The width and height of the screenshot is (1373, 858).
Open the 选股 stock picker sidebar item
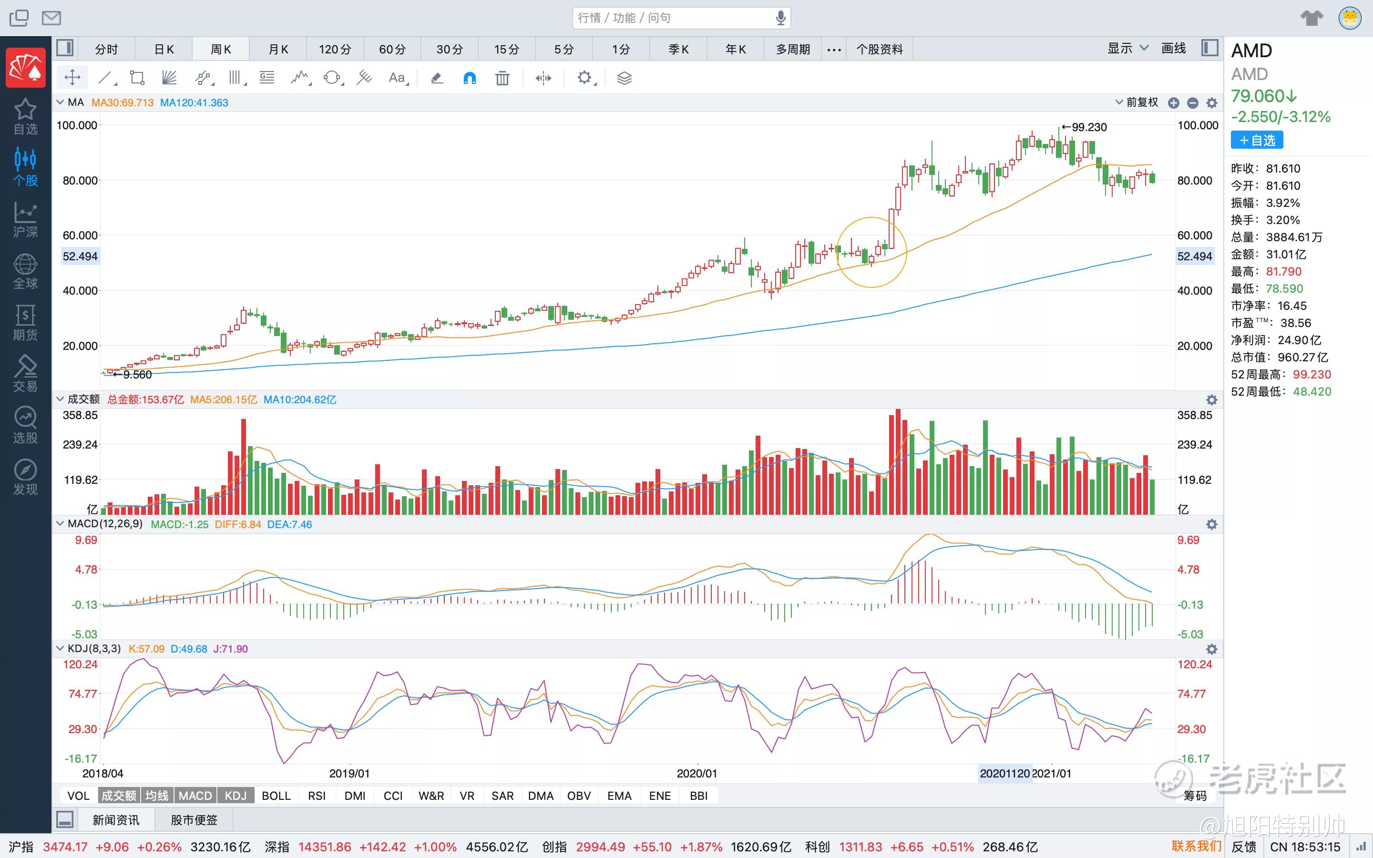tap(26, 426)
